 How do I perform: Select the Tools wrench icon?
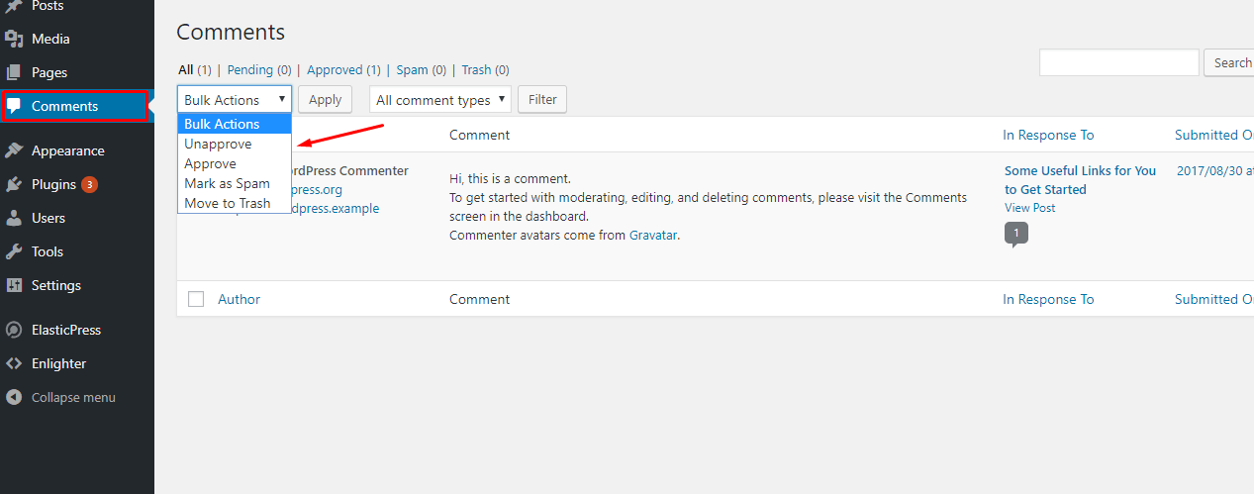point(14,251)
